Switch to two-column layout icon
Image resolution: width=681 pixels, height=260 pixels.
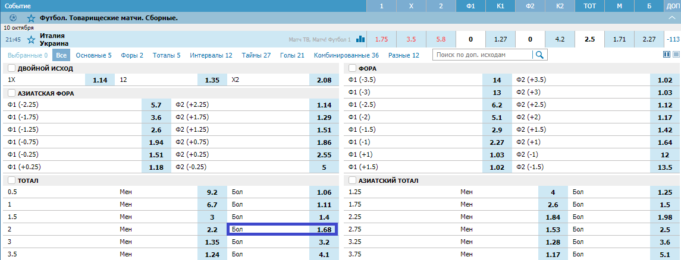(667, 55)
